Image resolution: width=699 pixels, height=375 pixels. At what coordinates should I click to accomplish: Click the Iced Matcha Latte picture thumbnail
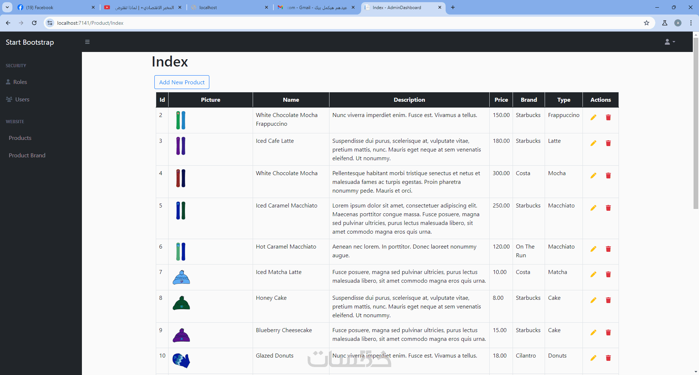(181, 277)
